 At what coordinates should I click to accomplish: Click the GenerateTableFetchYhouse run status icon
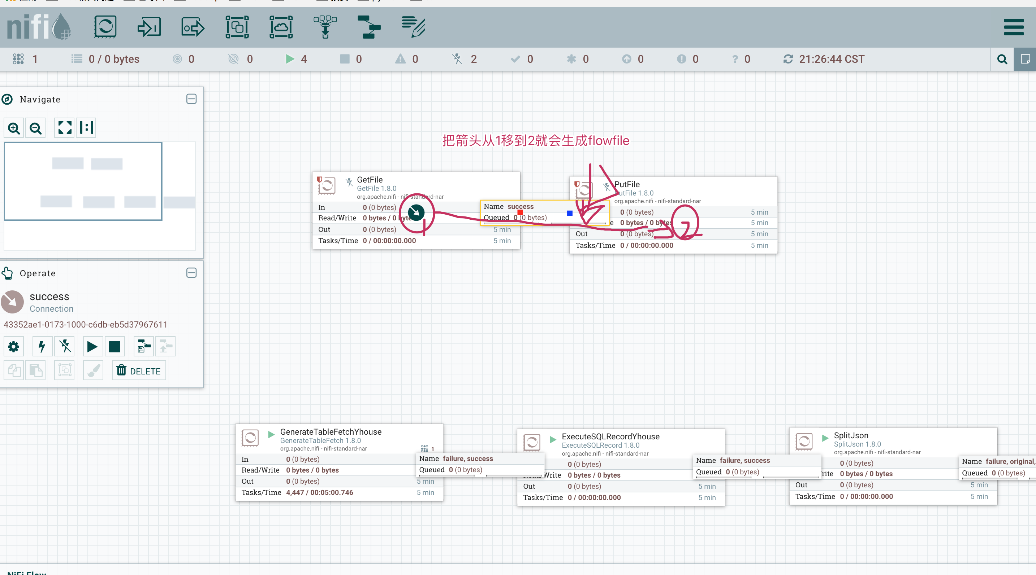(x=271, y=434)
